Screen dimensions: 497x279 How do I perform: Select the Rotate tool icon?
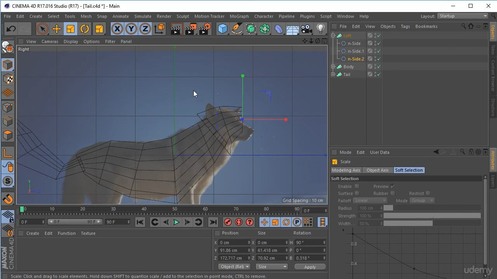(x=85, y=29)
